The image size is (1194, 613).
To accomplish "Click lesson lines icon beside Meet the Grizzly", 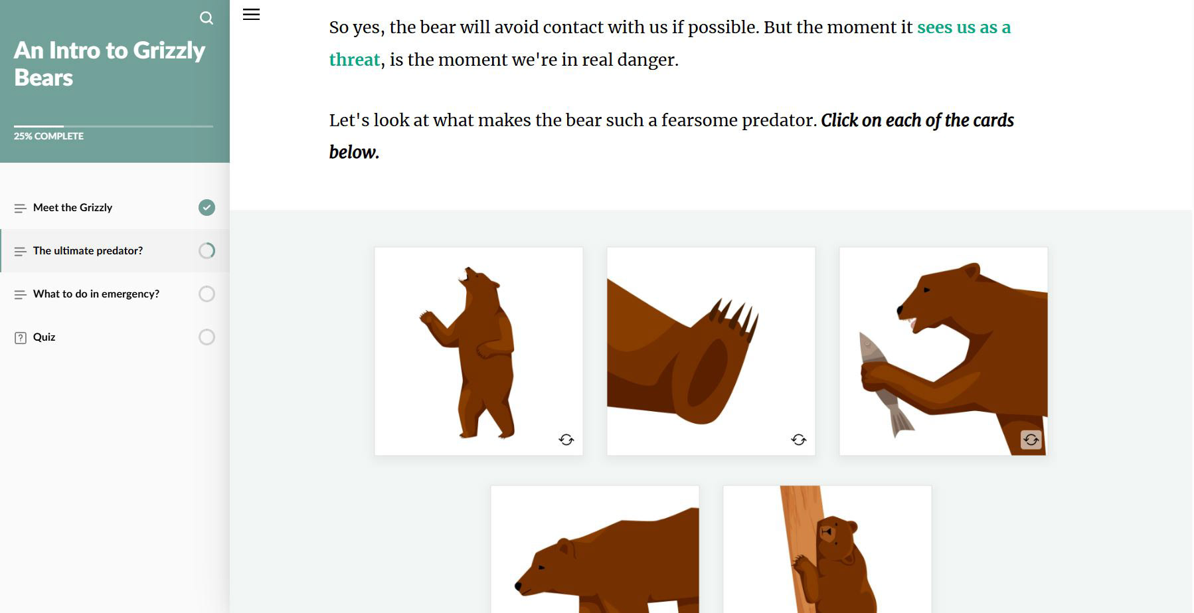I will click(x=21, y=208).
